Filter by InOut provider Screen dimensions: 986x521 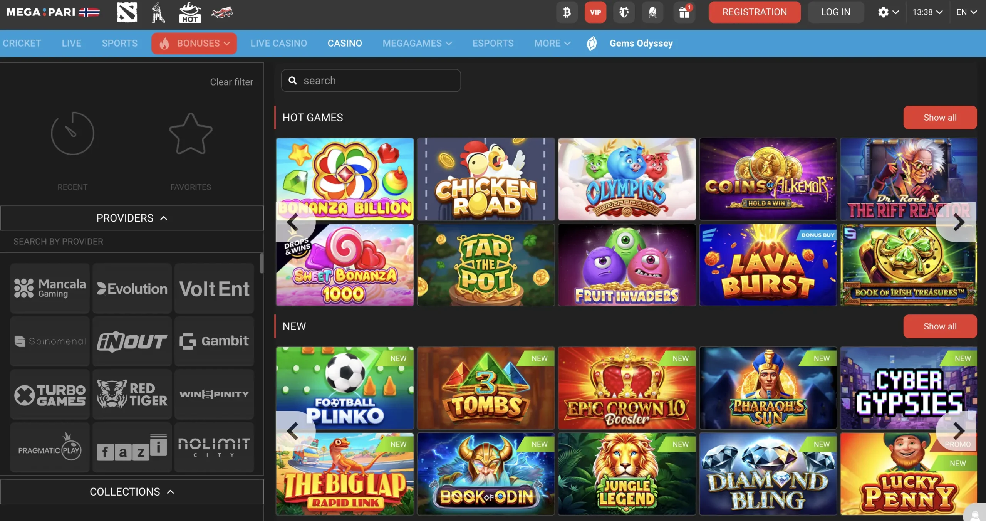point(132,341)
